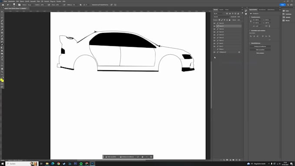Screen dimensions: 295x166
Task: Click the blue Teilen button
Action: click(282, 5)
